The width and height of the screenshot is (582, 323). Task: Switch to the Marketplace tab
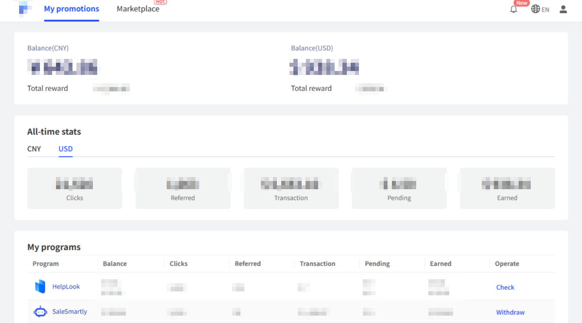click(x=138, y=9)
